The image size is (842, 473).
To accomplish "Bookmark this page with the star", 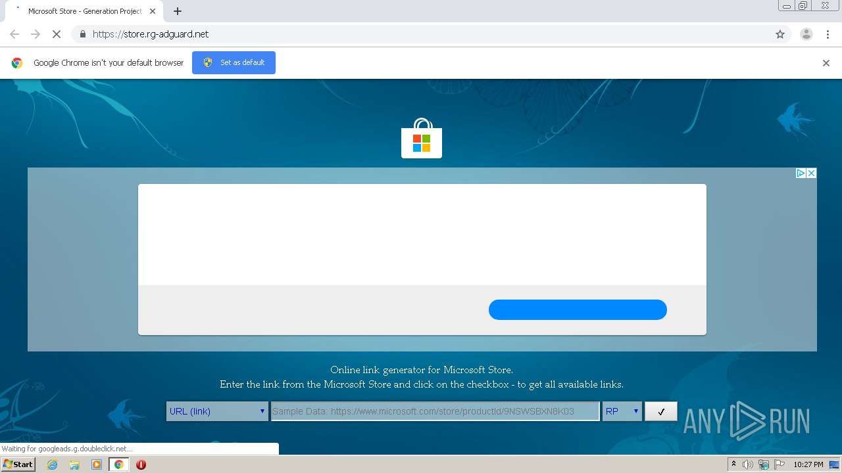I will coord(780,34).
